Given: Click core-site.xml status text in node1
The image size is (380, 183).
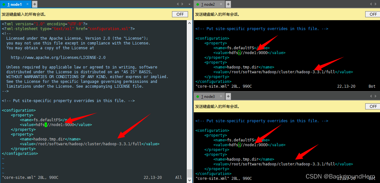Looking at the screenshot, I should [x=30, y=178].
